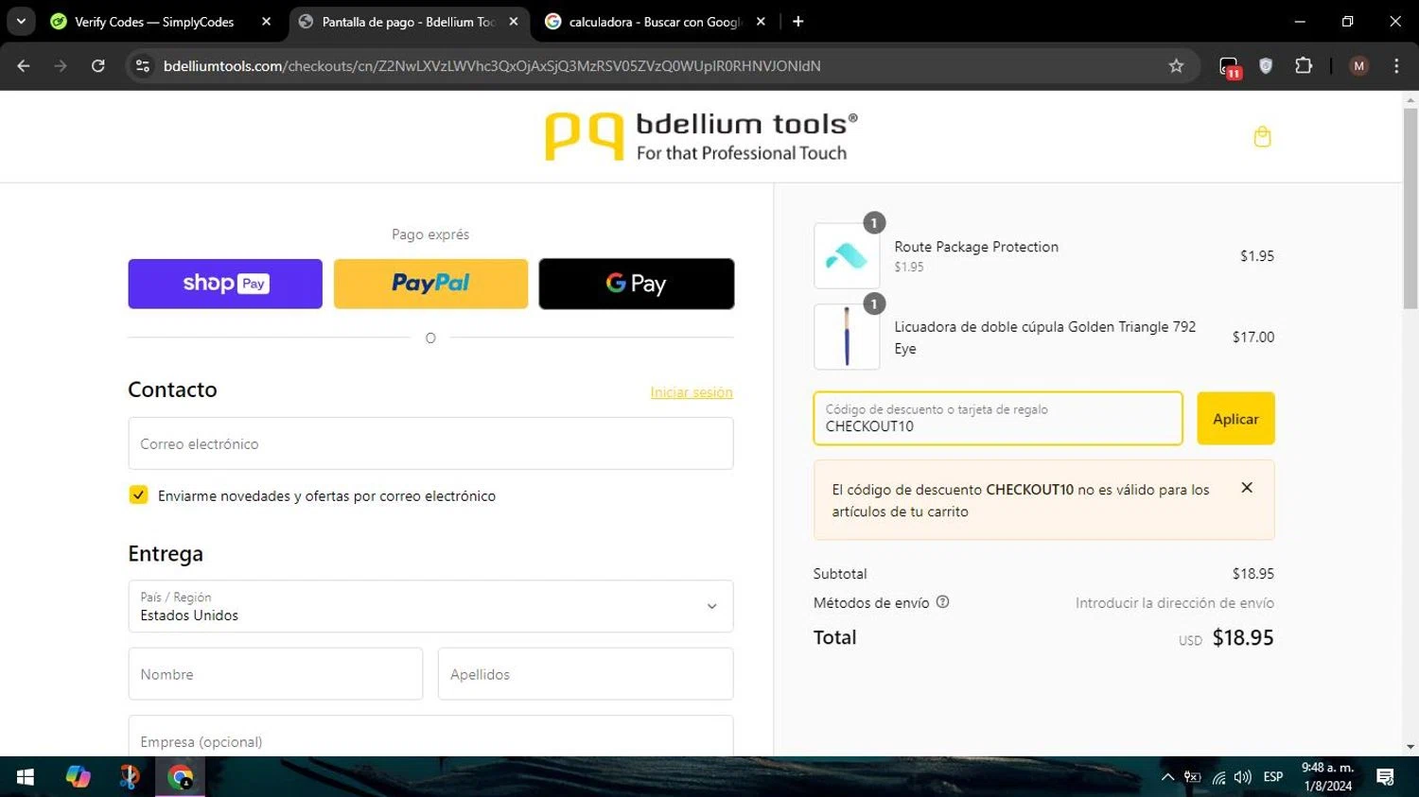1419x797 pixels.
Task: Click the bdellium tools logo
Action: point(702,137)
